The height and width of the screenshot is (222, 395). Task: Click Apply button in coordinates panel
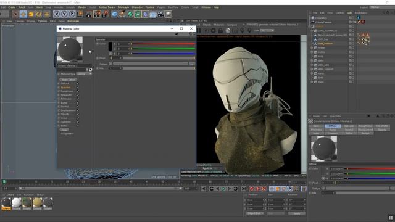[297, 213]
